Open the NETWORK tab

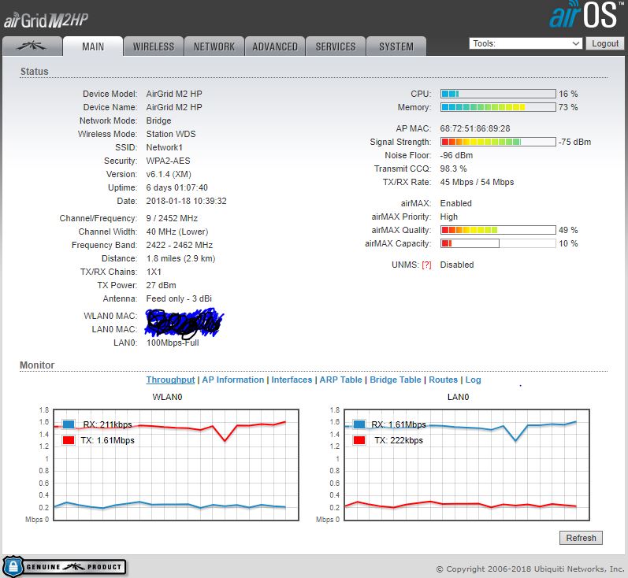(x=214, y=46)
